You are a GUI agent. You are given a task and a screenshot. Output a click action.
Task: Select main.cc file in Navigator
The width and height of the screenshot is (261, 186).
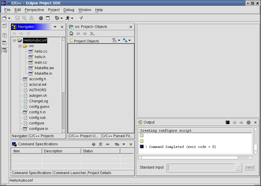(x=40, y=62)
